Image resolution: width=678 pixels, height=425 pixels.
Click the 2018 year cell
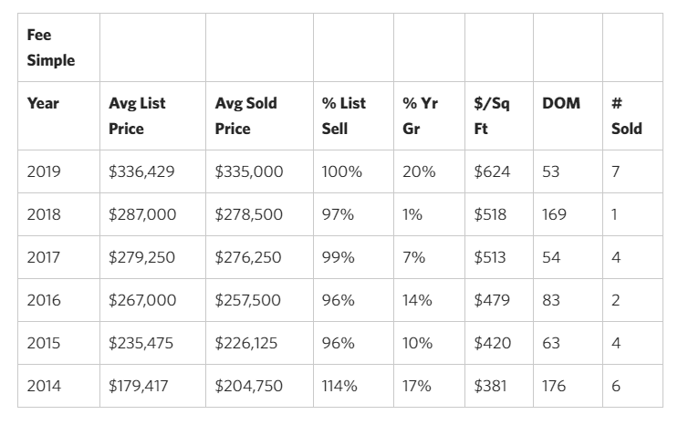(x=43, y=214)
